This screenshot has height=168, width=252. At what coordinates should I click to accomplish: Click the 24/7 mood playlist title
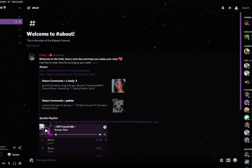[65, 127]
